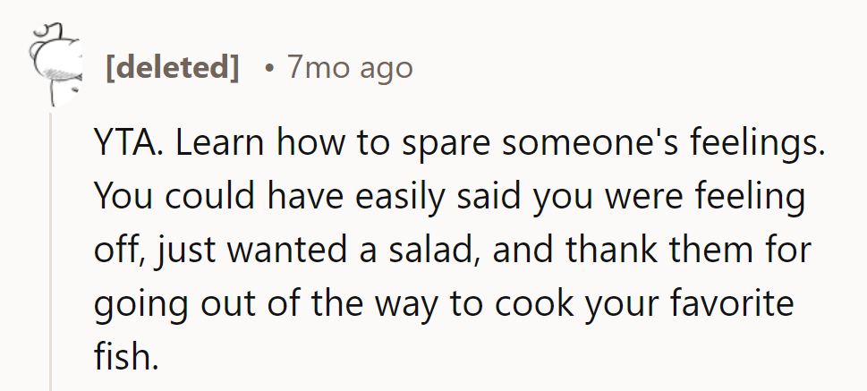Click the first line of comment text
This screenshot has width=867, height=391.
pos(456,145)
